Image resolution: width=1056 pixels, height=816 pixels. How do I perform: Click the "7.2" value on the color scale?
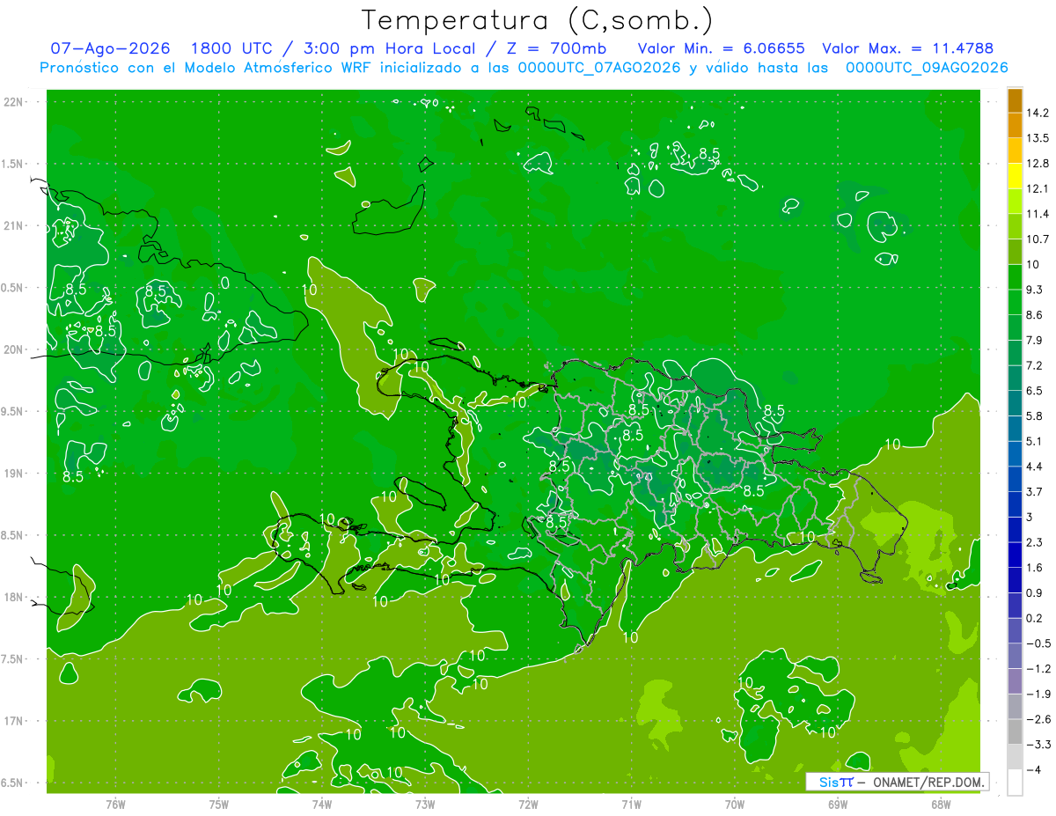tap(1034, 365)
